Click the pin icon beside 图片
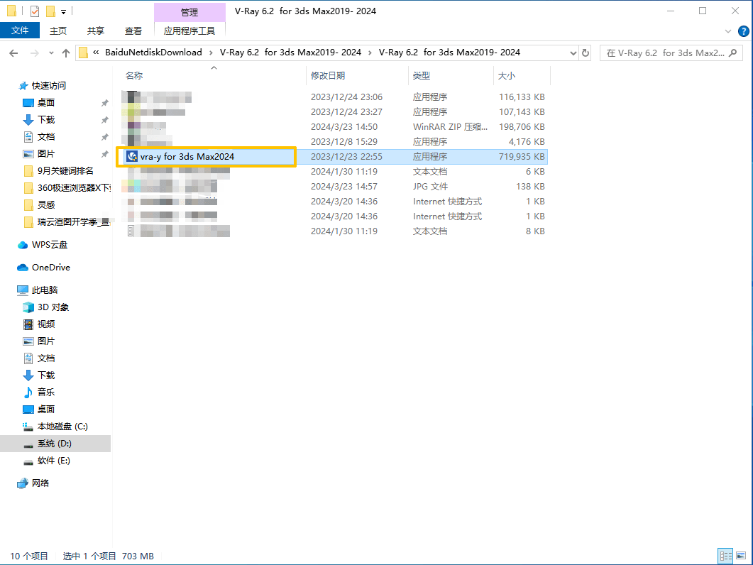 (x=105, y=154)
